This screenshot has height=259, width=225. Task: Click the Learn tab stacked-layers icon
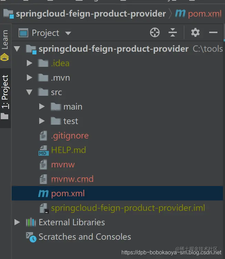(x=4, y=57)
